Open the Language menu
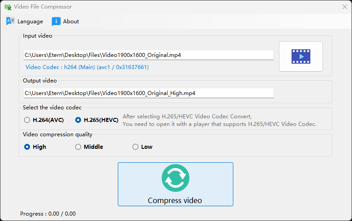Viewport: 352px width, 221px height. pyautogui.click(x=24, y=22)
